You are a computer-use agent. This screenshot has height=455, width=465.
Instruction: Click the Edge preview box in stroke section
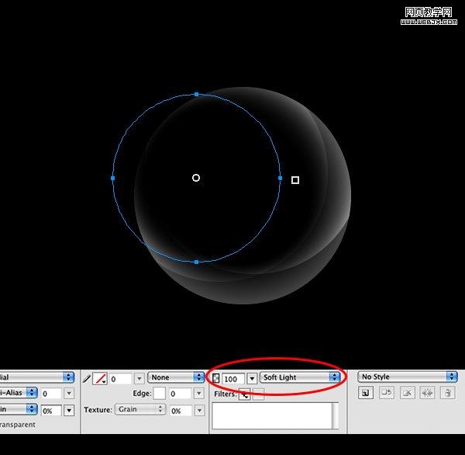tap(160, 394)
